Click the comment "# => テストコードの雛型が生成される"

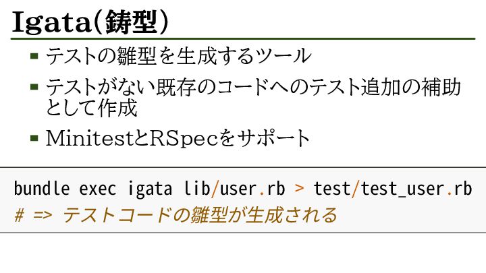click(x=175, y=215)
